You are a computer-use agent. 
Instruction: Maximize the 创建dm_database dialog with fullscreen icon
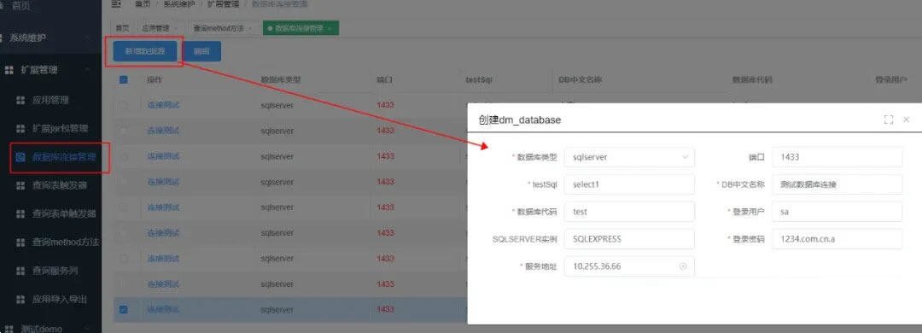[x=889, y=120]
